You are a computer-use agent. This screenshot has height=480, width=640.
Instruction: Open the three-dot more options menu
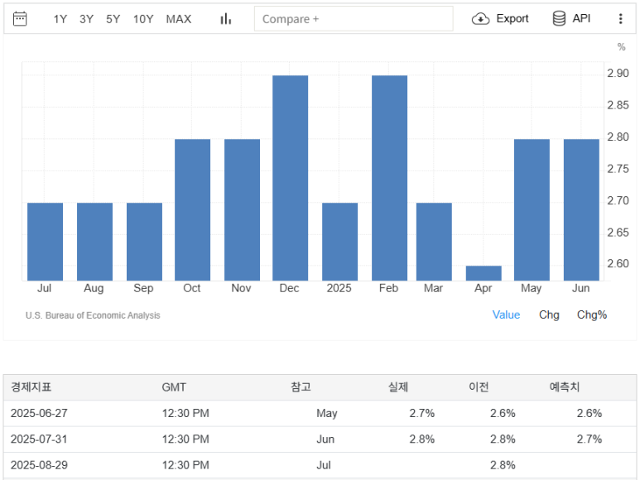(x=621, y=18)
